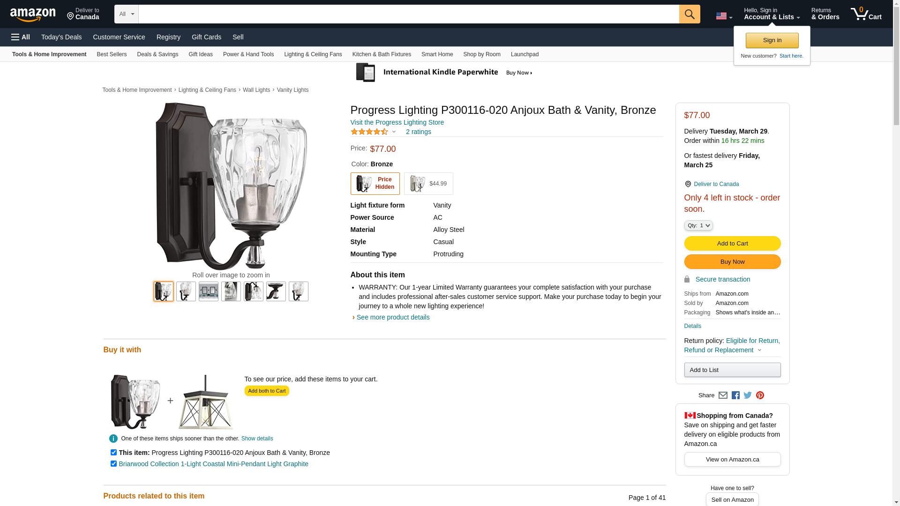Open See more product details link

click(393, 317)
